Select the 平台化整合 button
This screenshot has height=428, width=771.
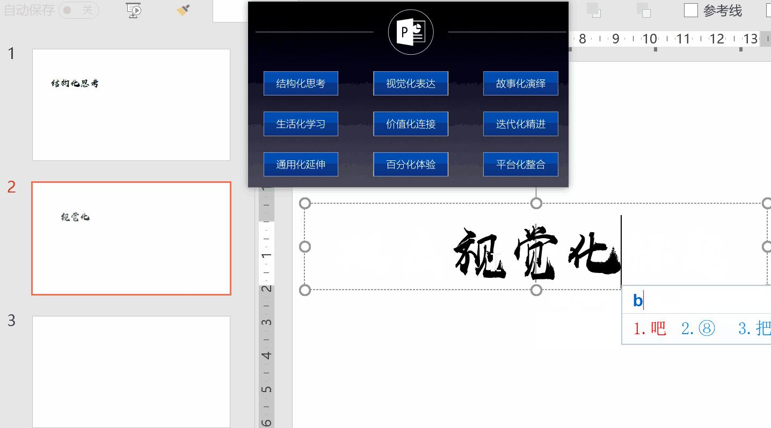520,164
